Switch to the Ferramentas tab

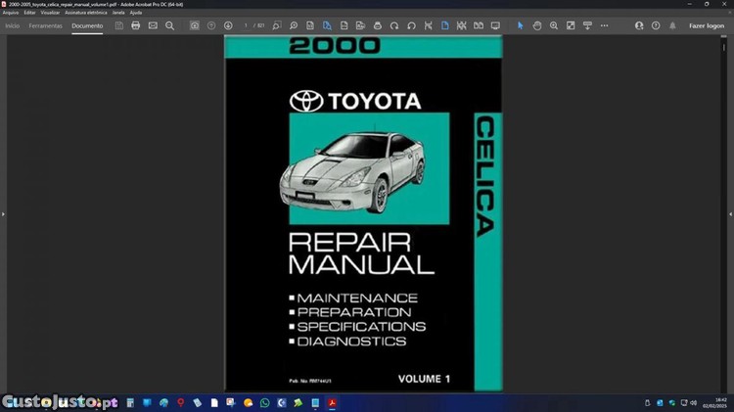point(45,25)
